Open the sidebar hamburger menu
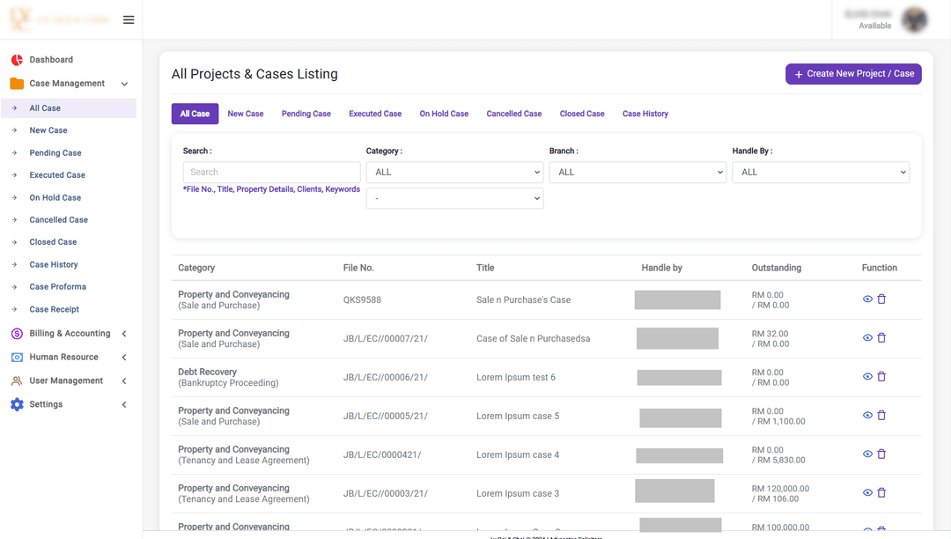Image resolution: width=951 pixels, height=539 pixels. tap(129, 18)
